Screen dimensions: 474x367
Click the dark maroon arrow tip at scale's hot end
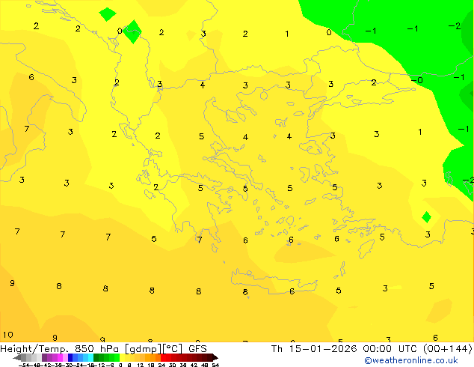(215, 357)
